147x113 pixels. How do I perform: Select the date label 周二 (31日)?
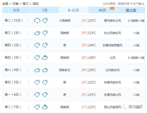pyautogui.click(x=14, y=21)
